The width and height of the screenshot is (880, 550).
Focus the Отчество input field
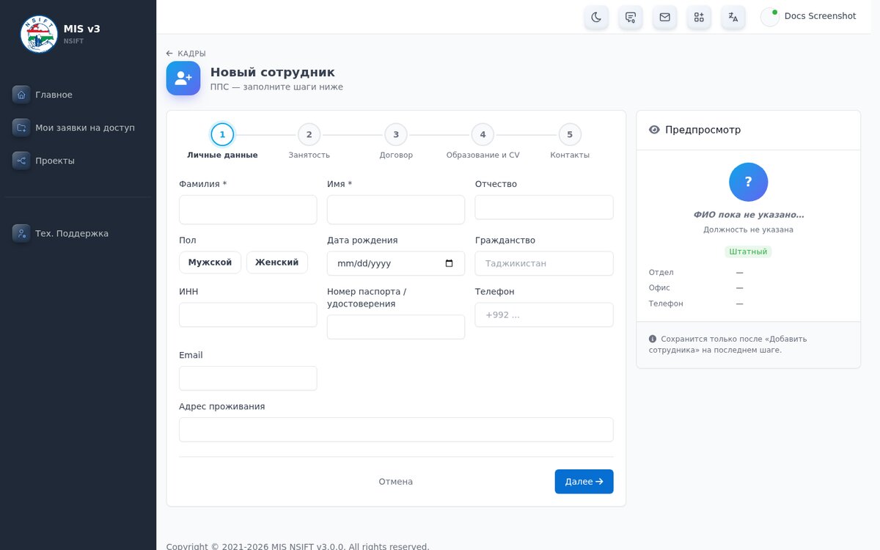[x=544, y=208]
